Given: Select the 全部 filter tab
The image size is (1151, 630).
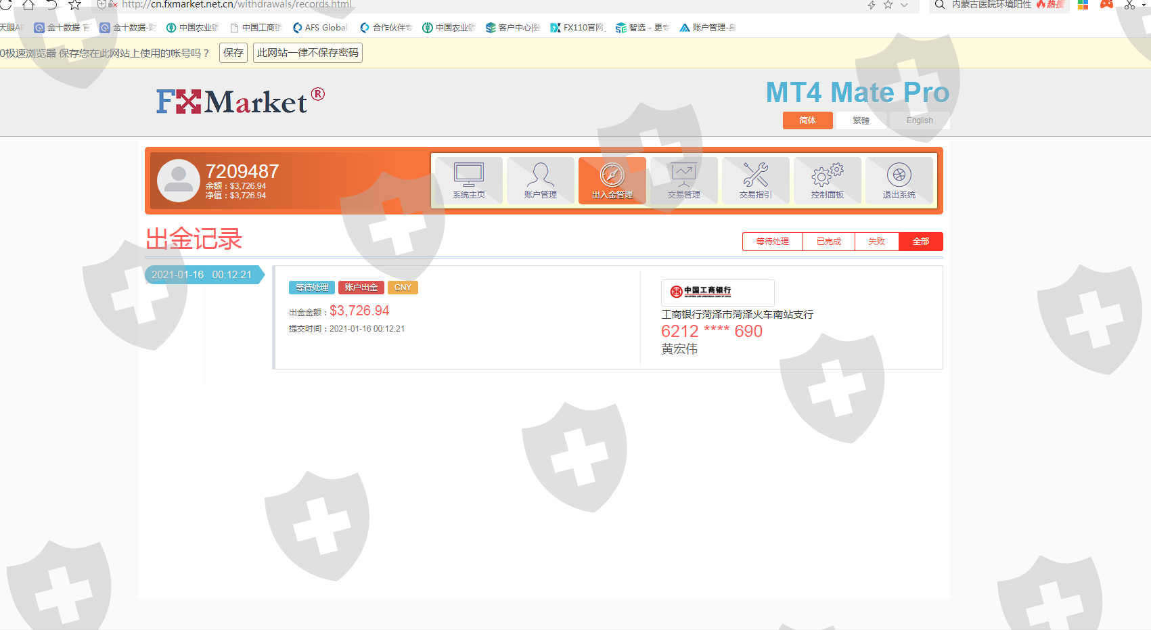Looking at the screenshot, I should [x=921, y=242].
